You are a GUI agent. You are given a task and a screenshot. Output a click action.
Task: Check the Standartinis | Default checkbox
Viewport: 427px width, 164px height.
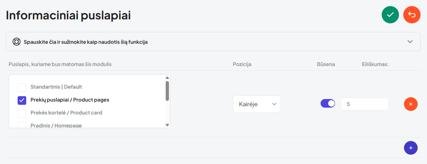[x=22, y=87]
